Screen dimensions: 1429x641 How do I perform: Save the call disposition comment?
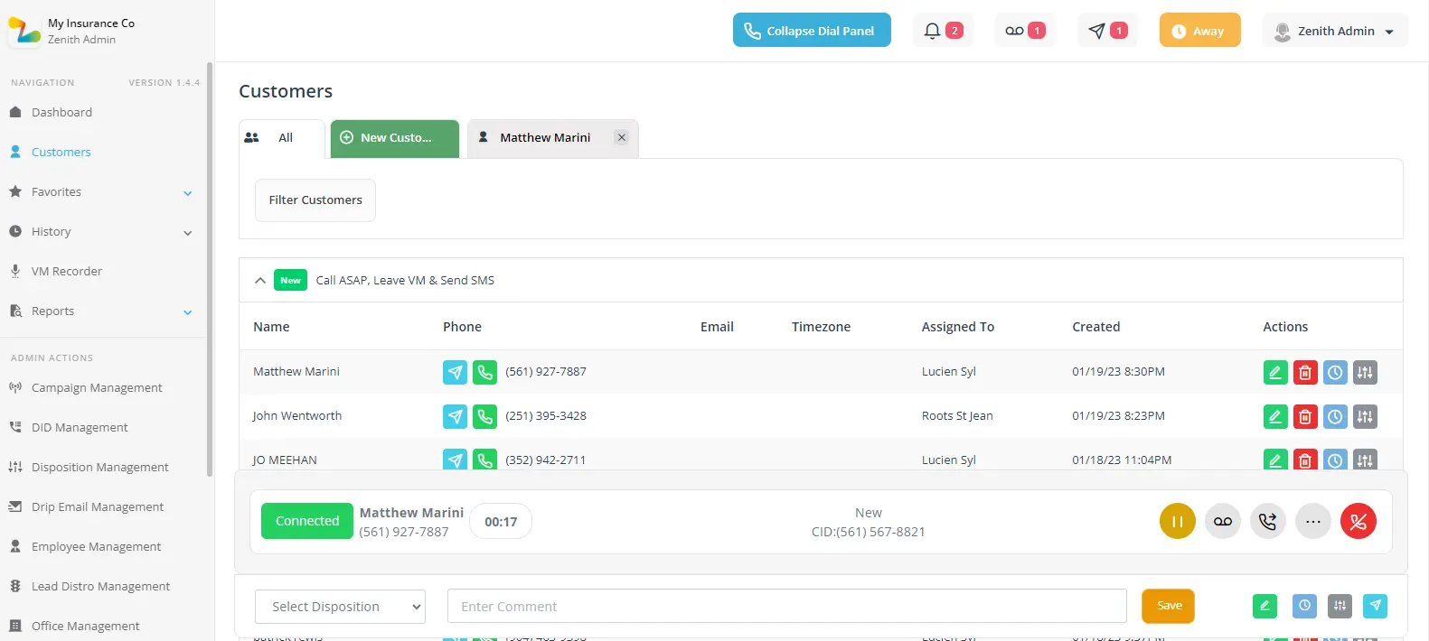(1168, 606)
